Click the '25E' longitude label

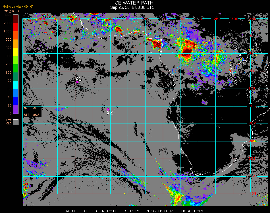[x=217, y=19]
